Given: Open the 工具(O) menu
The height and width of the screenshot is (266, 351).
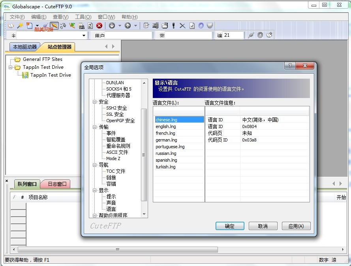Looking at the screenshot, I should (x=83, y=17).
